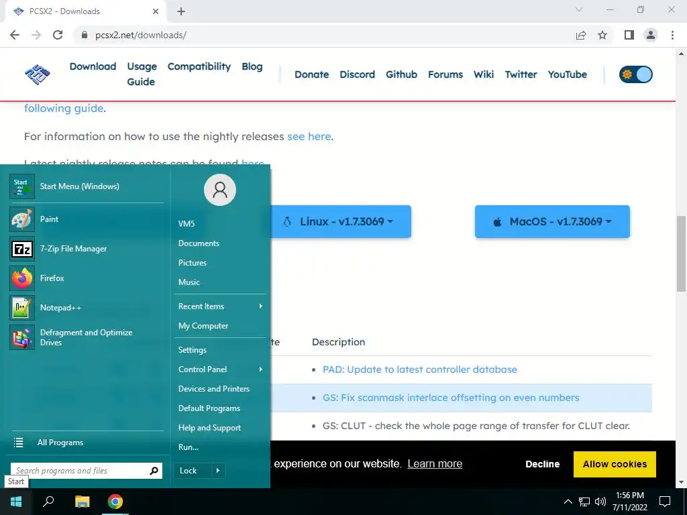
Task: Click the user avatar in start menu
Action: 220,190
